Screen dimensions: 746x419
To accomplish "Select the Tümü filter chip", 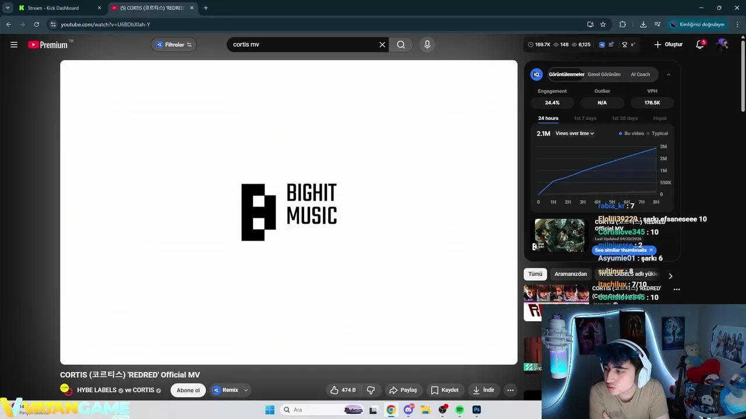I will click(x=535, y=274).
